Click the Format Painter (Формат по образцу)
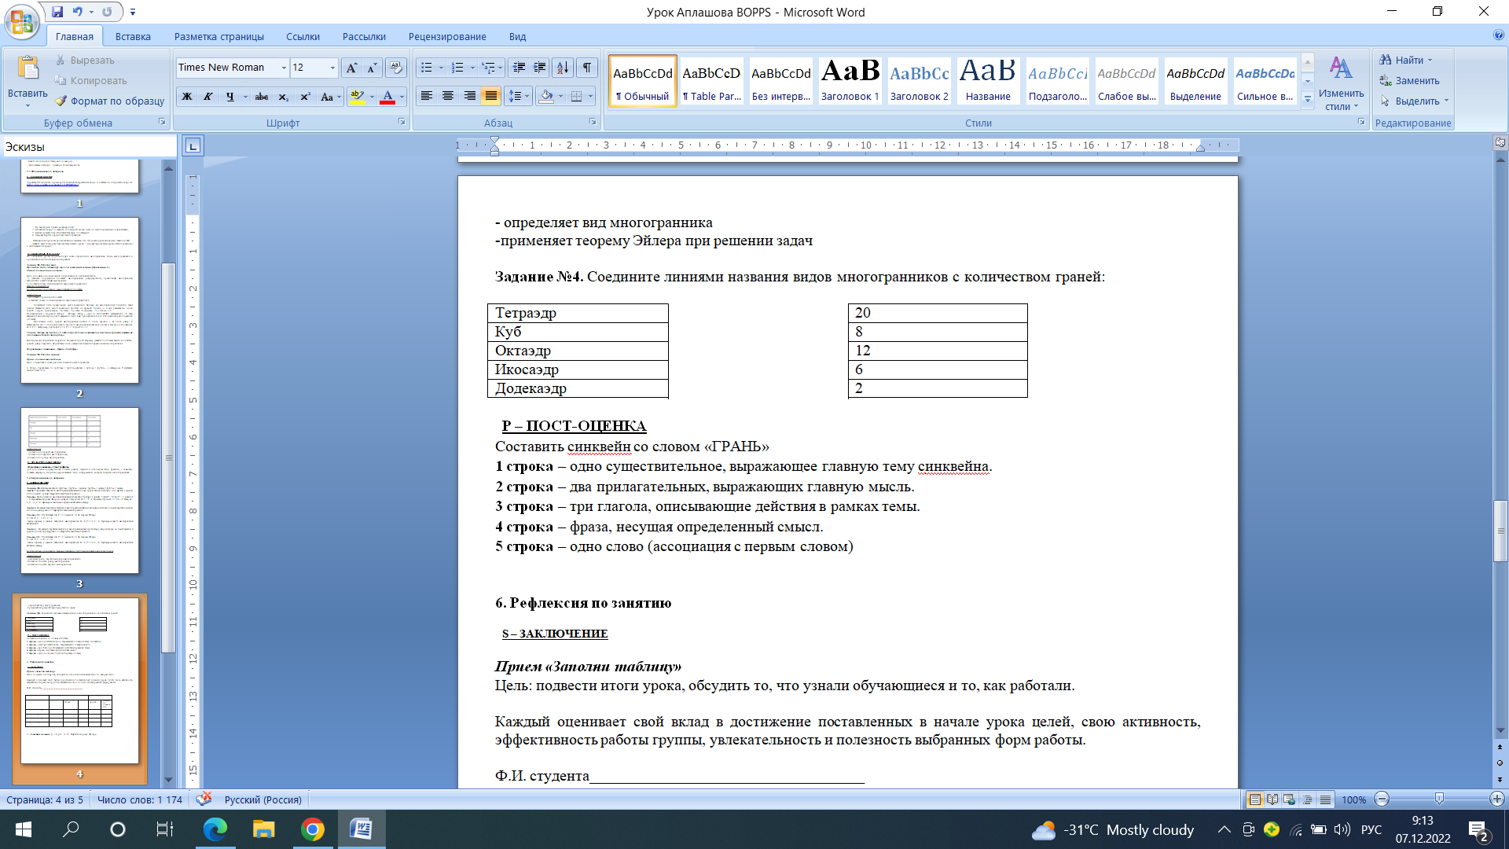This screenshot has width=1509, height=849. coord(109,101)
